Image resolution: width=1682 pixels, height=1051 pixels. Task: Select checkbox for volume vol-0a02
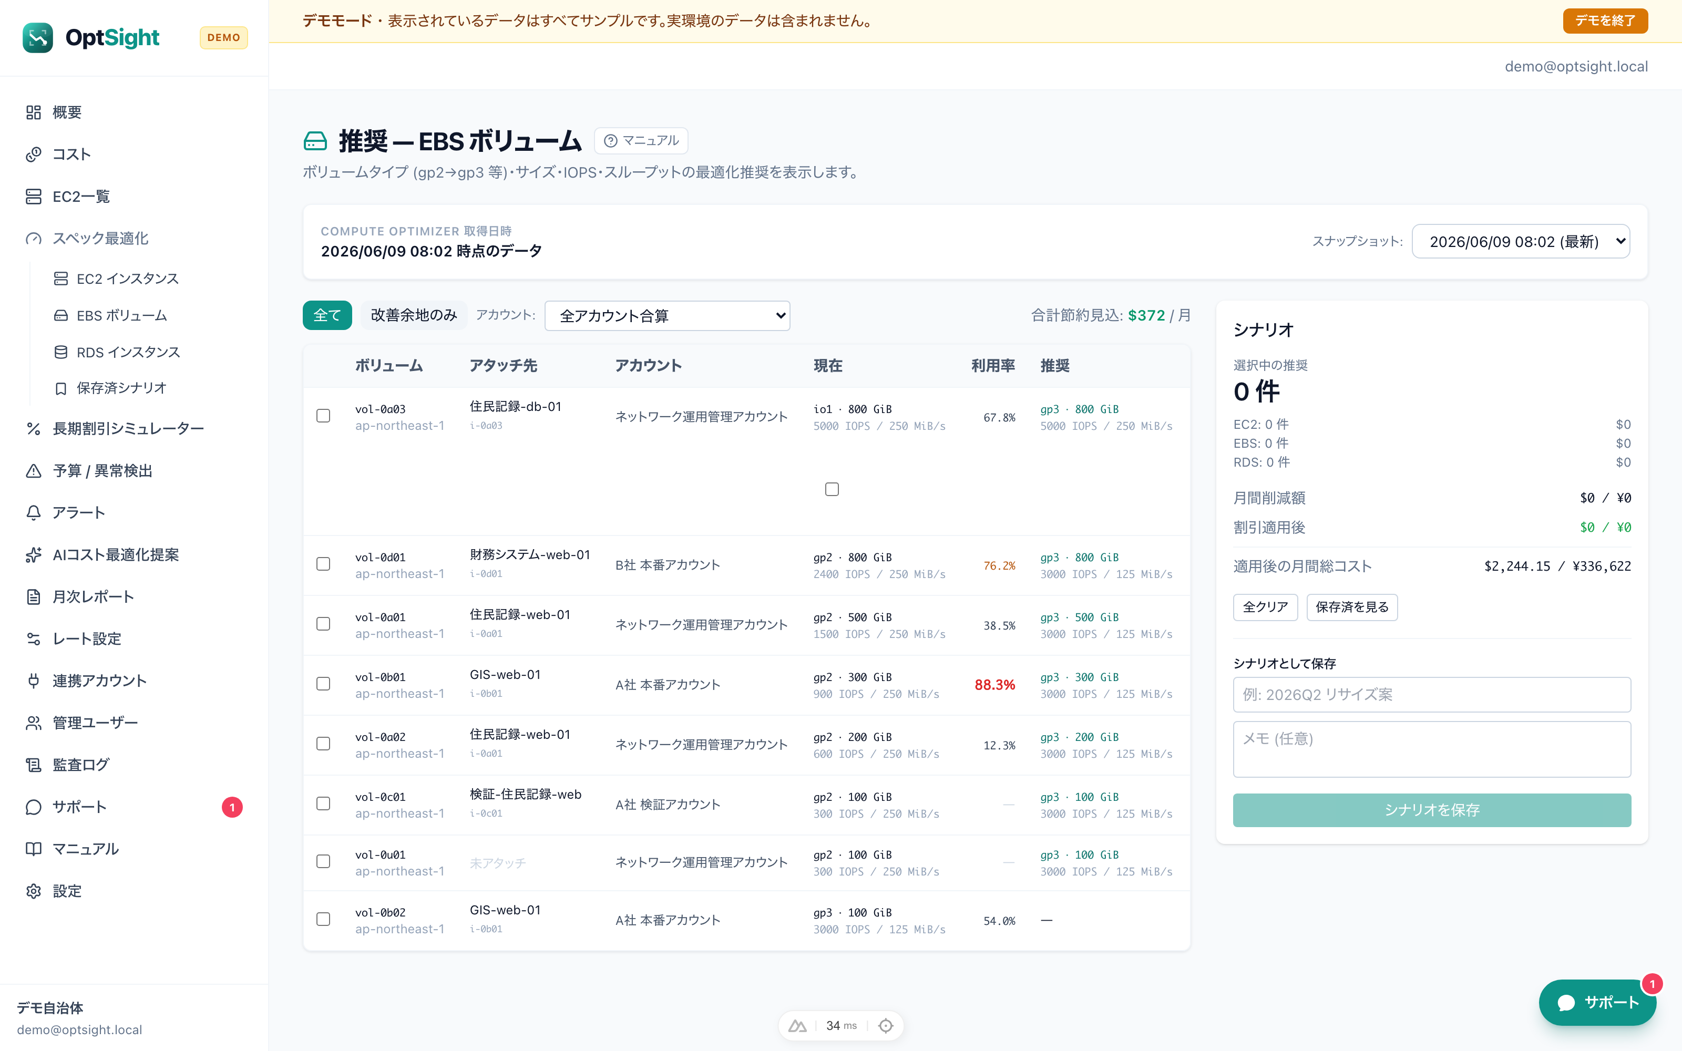(323, 743)
